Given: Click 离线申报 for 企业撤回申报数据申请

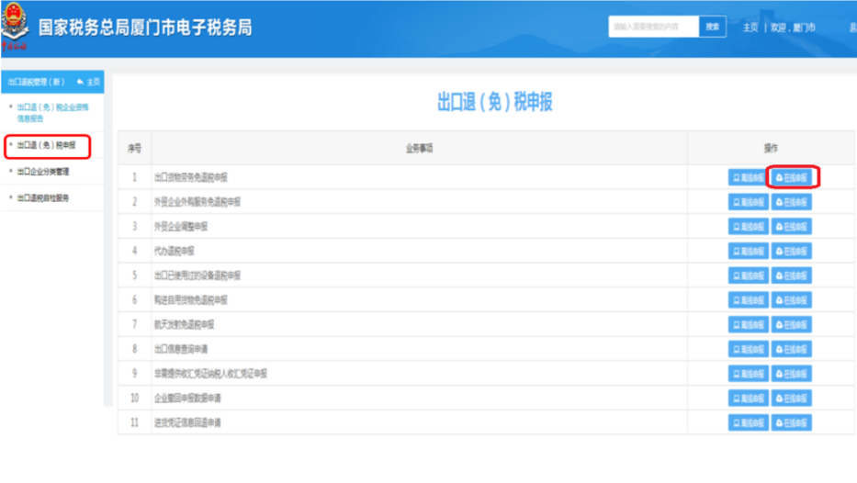Looking at the screenshot, I should click(749, 399).
